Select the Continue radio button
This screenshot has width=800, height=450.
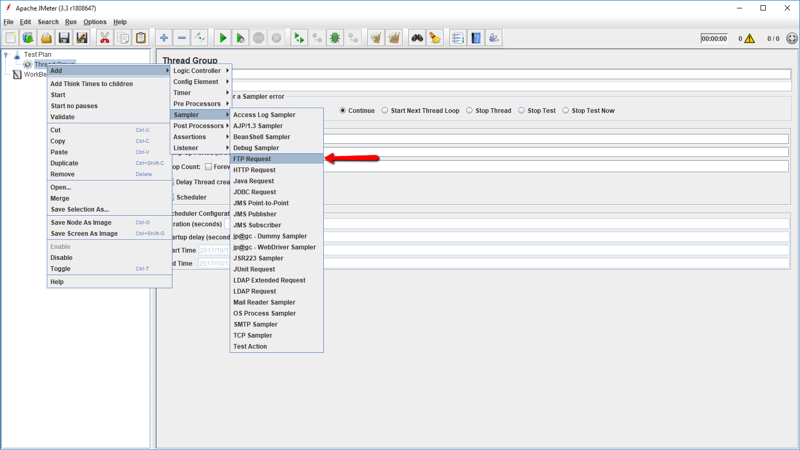point(343,111)
